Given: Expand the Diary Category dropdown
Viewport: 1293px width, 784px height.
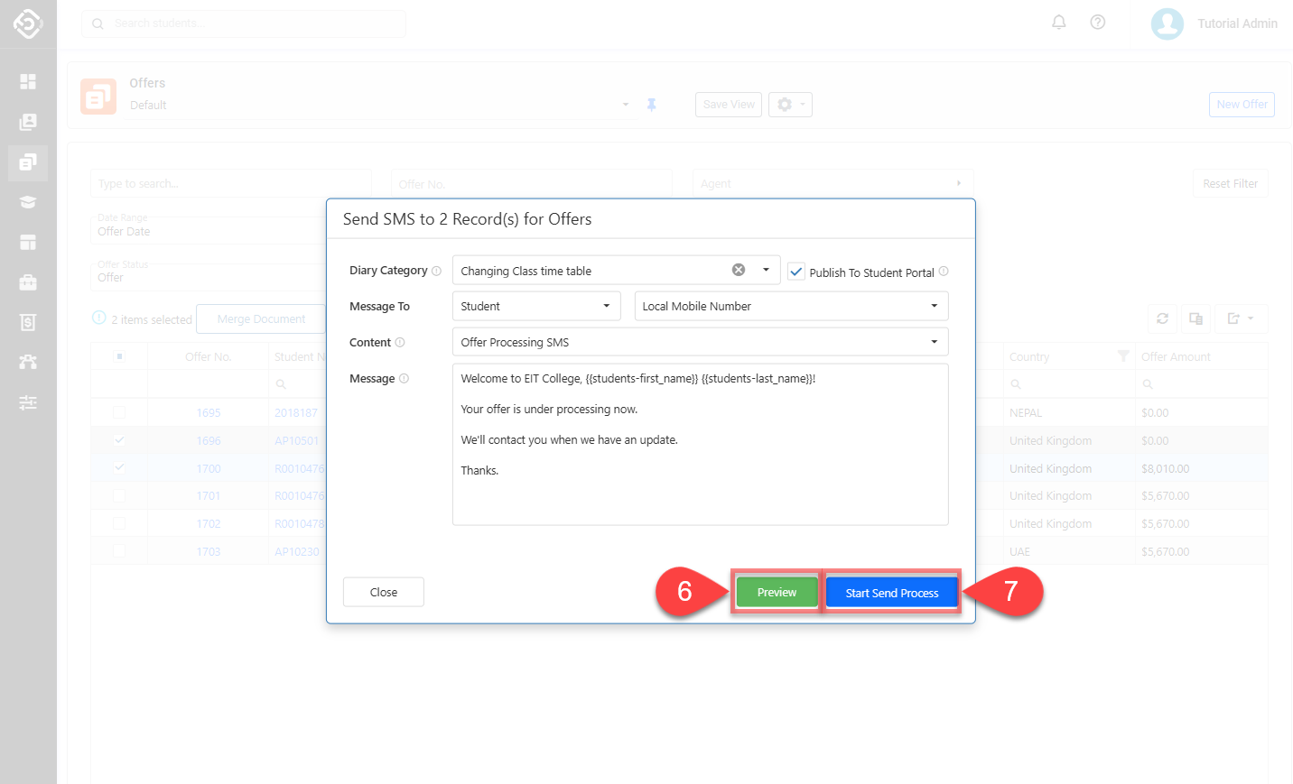Looking at the screenshot, I should coord(766,270).
